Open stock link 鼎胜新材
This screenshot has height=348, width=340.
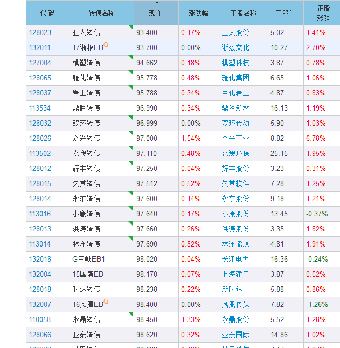(235, 108)
